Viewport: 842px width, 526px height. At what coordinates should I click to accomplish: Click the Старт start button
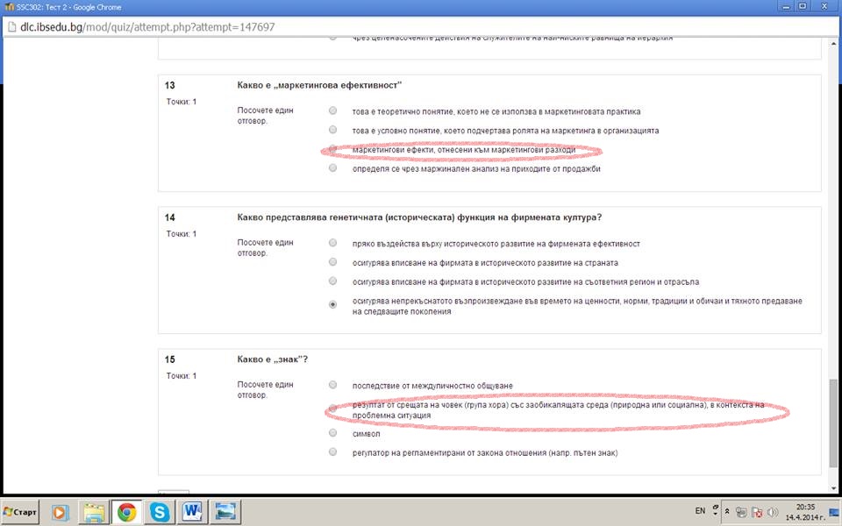click(20, 512)
